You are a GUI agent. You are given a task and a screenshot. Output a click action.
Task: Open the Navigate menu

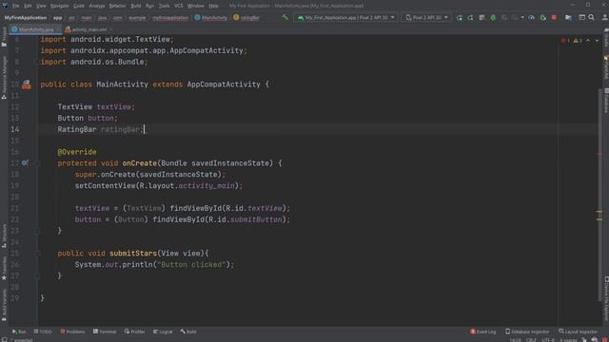pyautogui.click(x=59, y=6)
